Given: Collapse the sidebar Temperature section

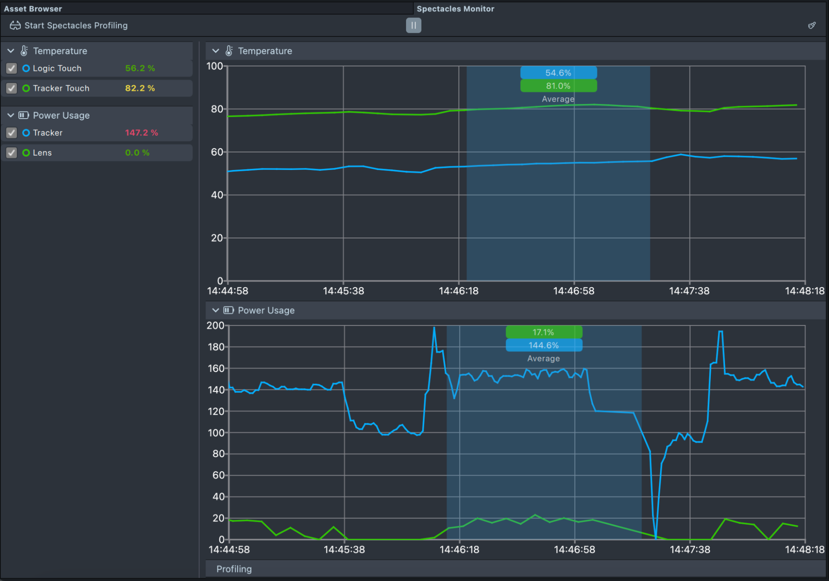Looking at the screenshot, I should (x=11, y=51).
